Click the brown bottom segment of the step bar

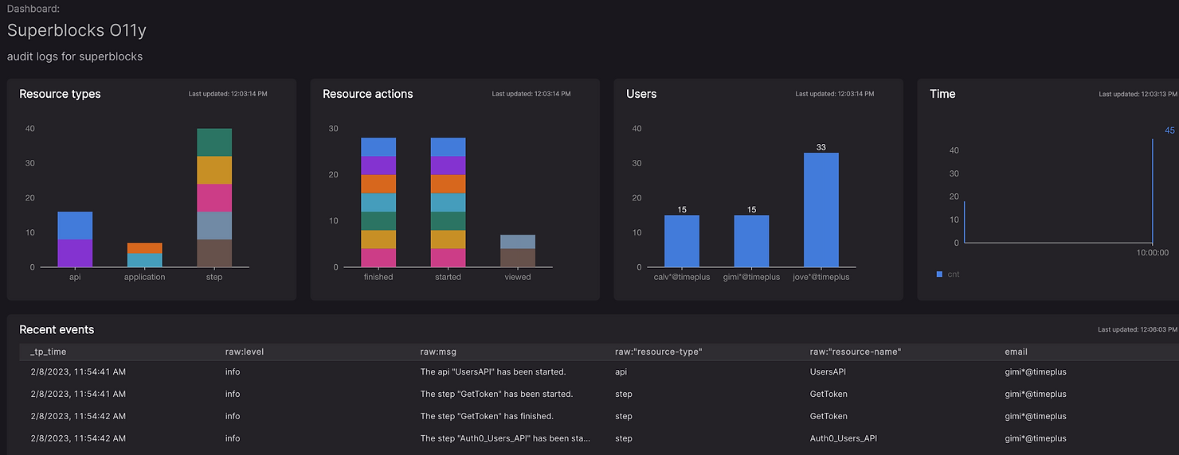[x=214, y=253]
